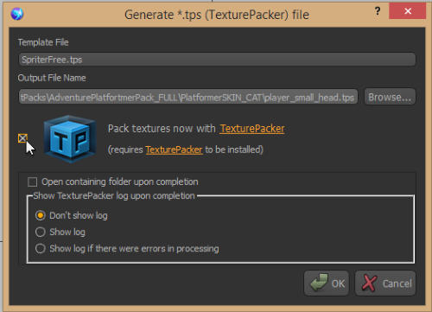Viewport: 432px width, 312px height.
Task: Click the Template File field SpriterFree.tps
Action: point(217,60)
